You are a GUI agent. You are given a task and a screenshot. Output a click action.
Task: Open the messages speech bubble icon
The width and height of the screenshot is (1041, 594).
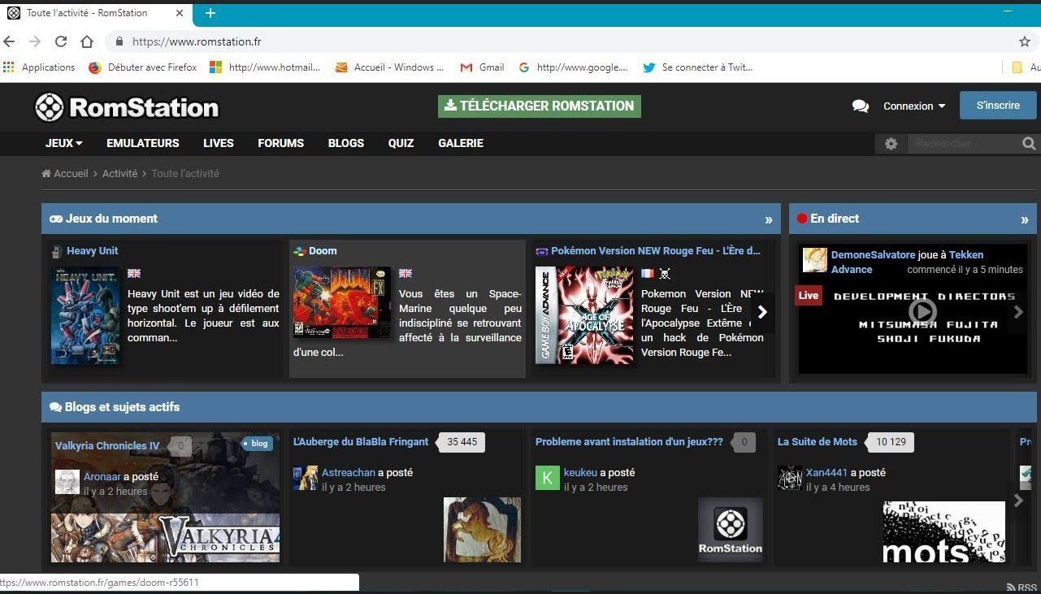pyautogui.click(x=860, y=106)
